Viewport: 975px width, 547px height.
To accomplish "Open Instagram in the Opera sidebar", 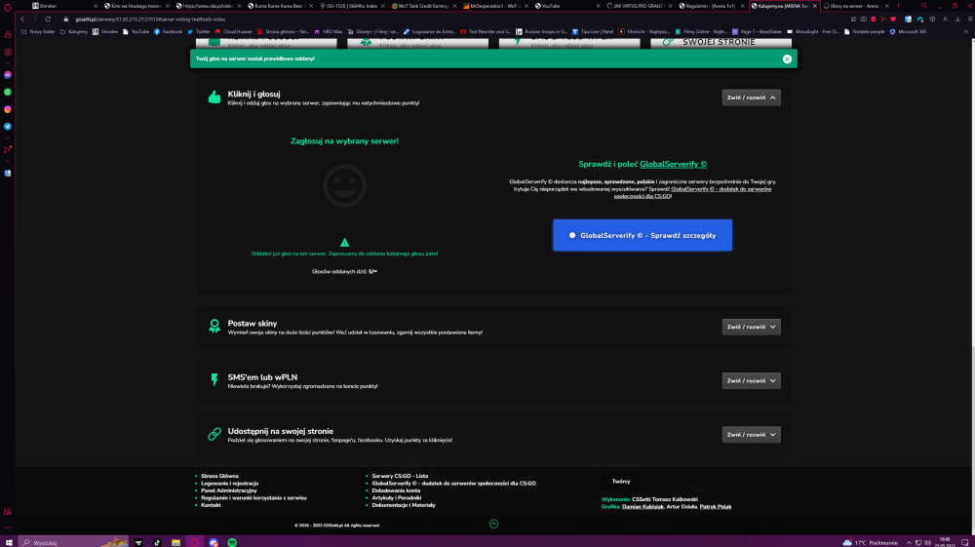I will [x=8, y=109].
